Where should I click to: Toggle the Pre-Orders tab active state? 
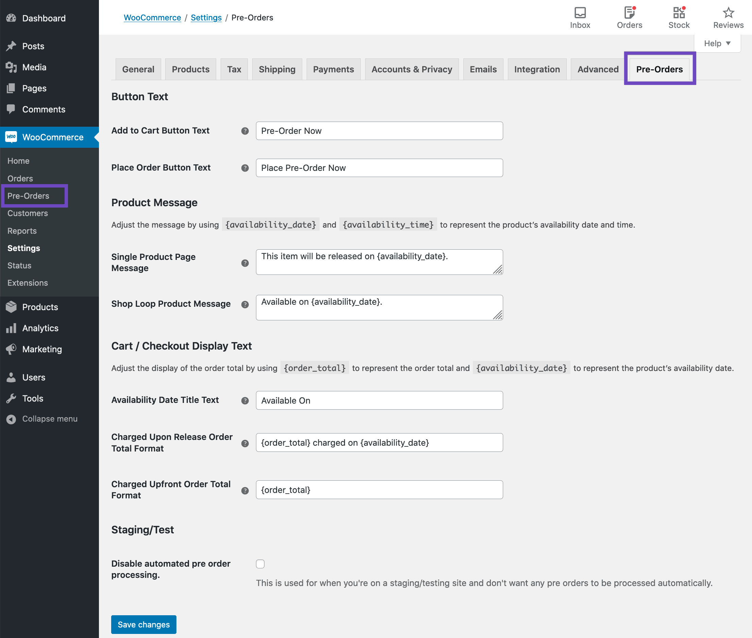(659, 69)
